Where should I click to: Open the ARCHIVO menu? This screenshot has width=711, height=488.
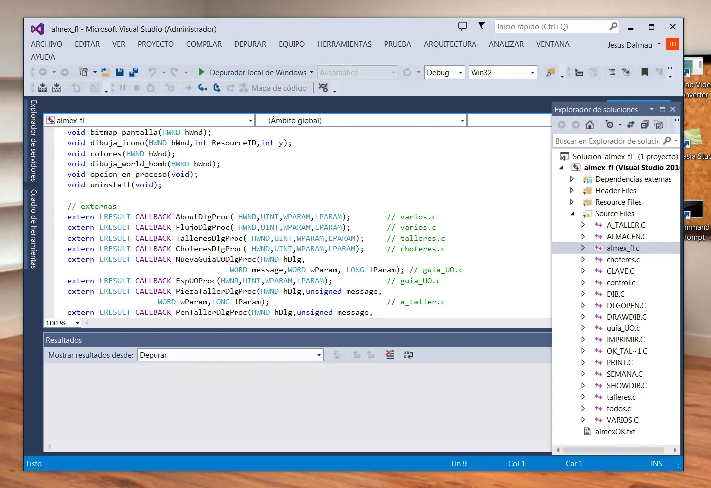tap(46, 44)
